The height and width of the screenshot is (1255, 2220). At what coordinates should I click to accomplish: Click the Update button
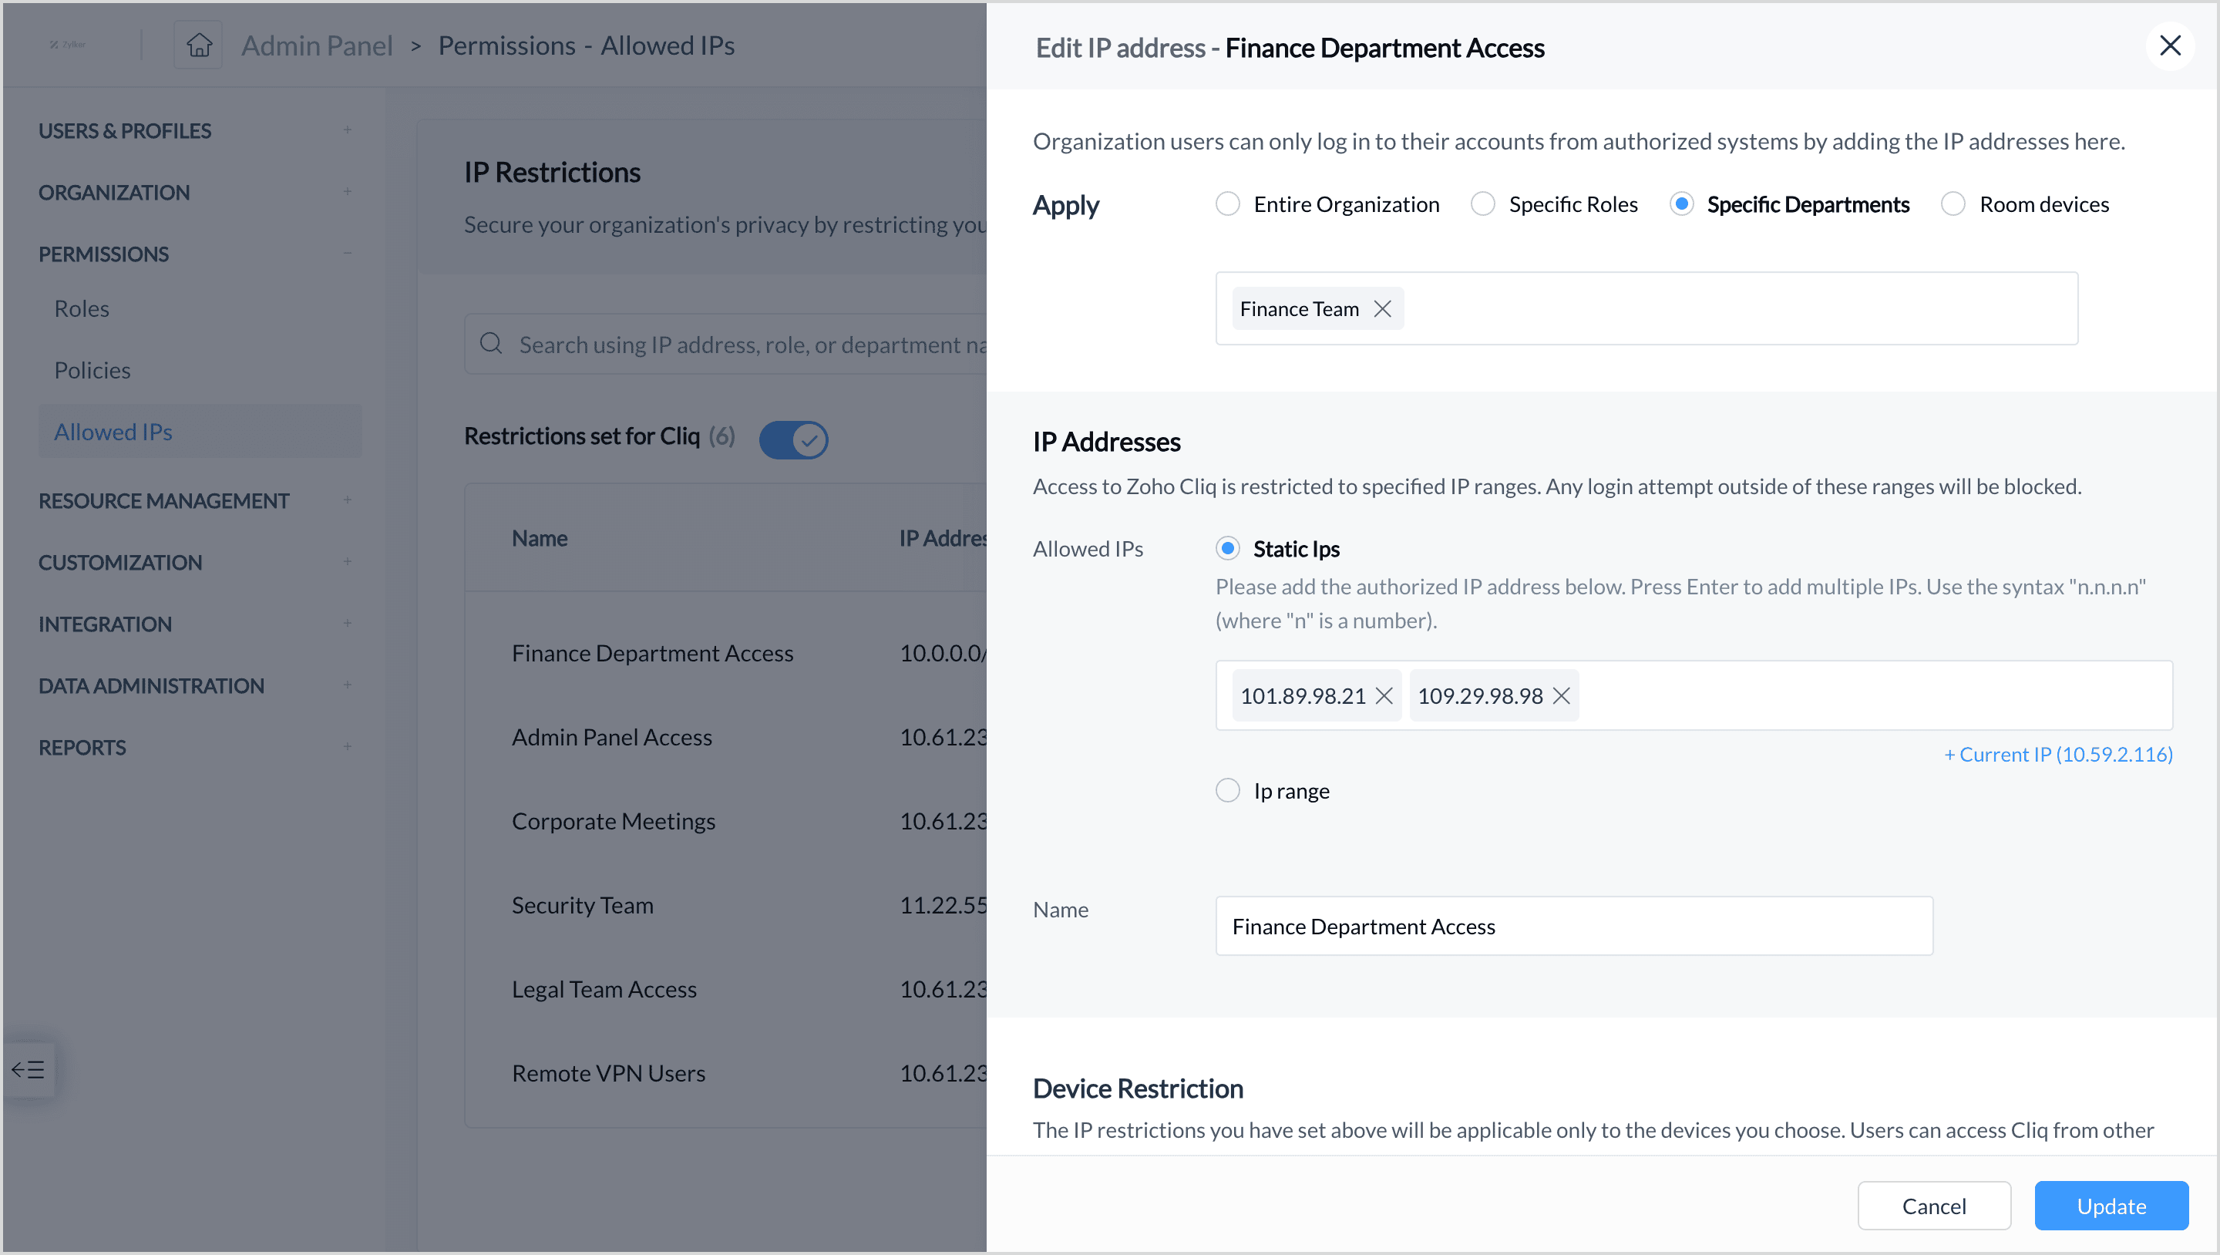(2111, 1205)
